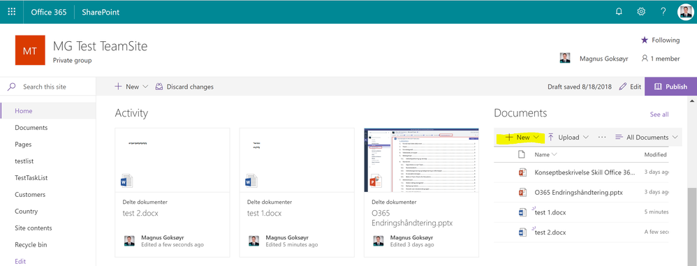Click the Upload arrow icon in Documents
This screenshot has width=697, height=266.
click(x=551, y=138)
